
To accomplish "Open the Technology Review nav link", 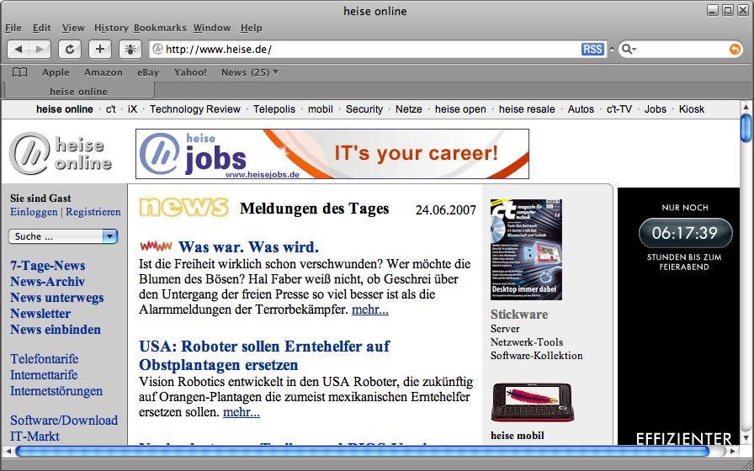I will coord(194,109).
